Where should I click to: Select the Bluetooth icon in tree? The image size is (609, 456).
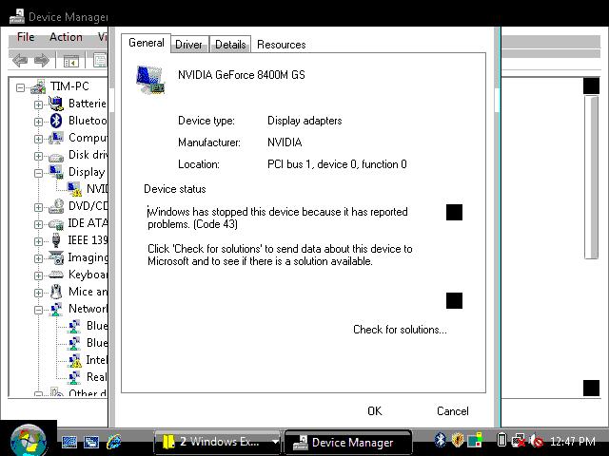(x=56, y=121)
